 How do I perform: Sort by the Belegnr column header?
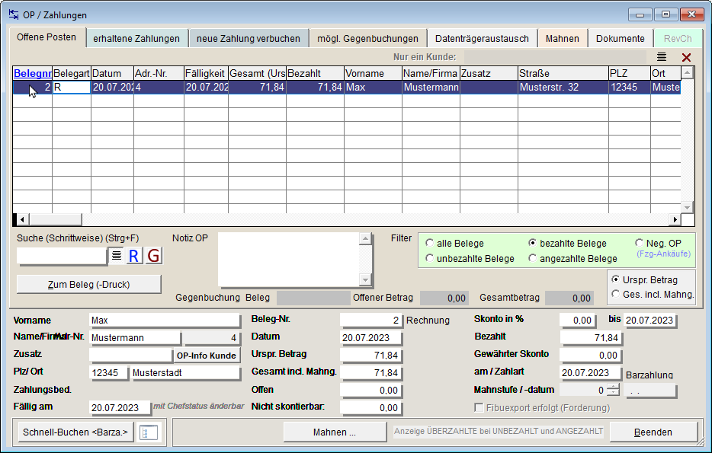pyautogui.click(x=32, y=73)
